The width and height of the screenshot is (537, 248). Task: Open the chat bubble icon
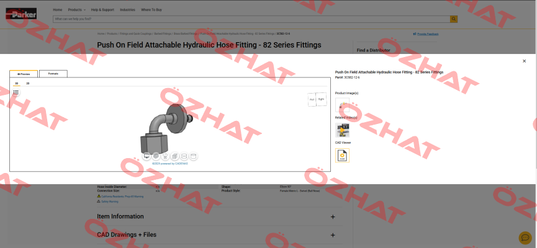tap(525, 237)
